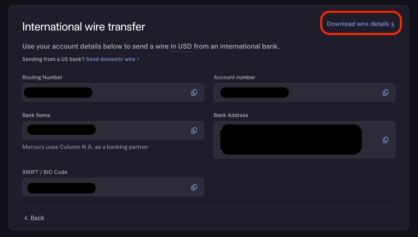The image size is (418, 237).
Task: Copy the Bank Name value
Action: (194, 131)
